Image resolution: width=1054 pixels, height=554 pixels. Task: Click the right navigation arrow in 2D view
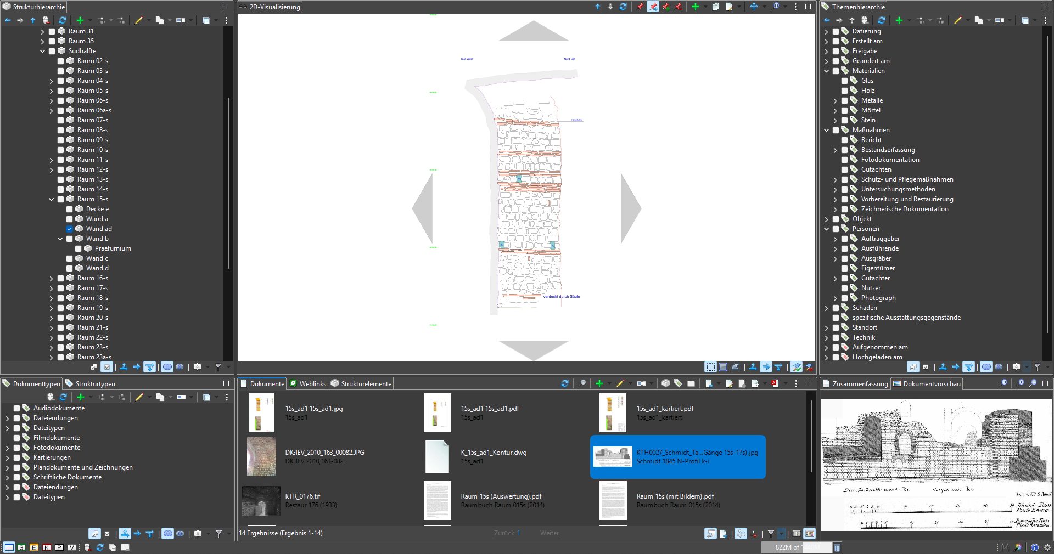click(630, 208)
